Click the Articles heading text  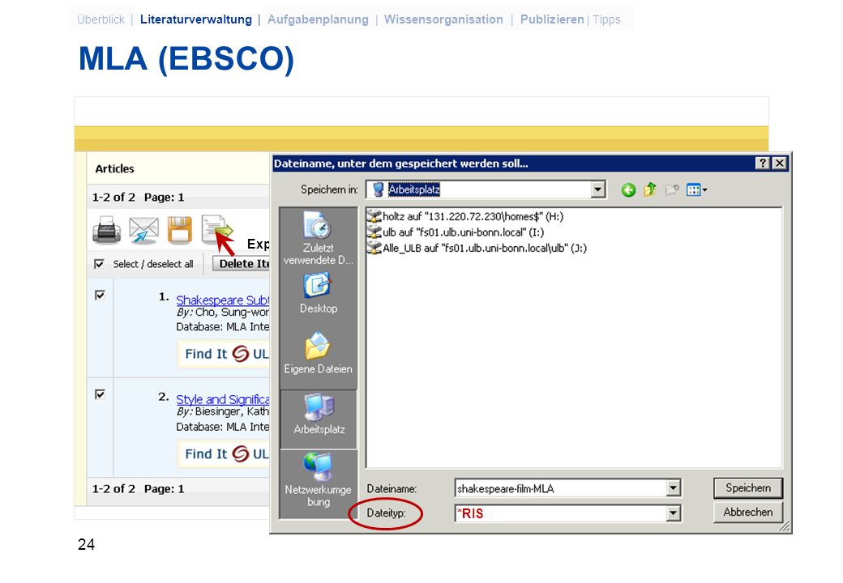(x=114, y=168)
